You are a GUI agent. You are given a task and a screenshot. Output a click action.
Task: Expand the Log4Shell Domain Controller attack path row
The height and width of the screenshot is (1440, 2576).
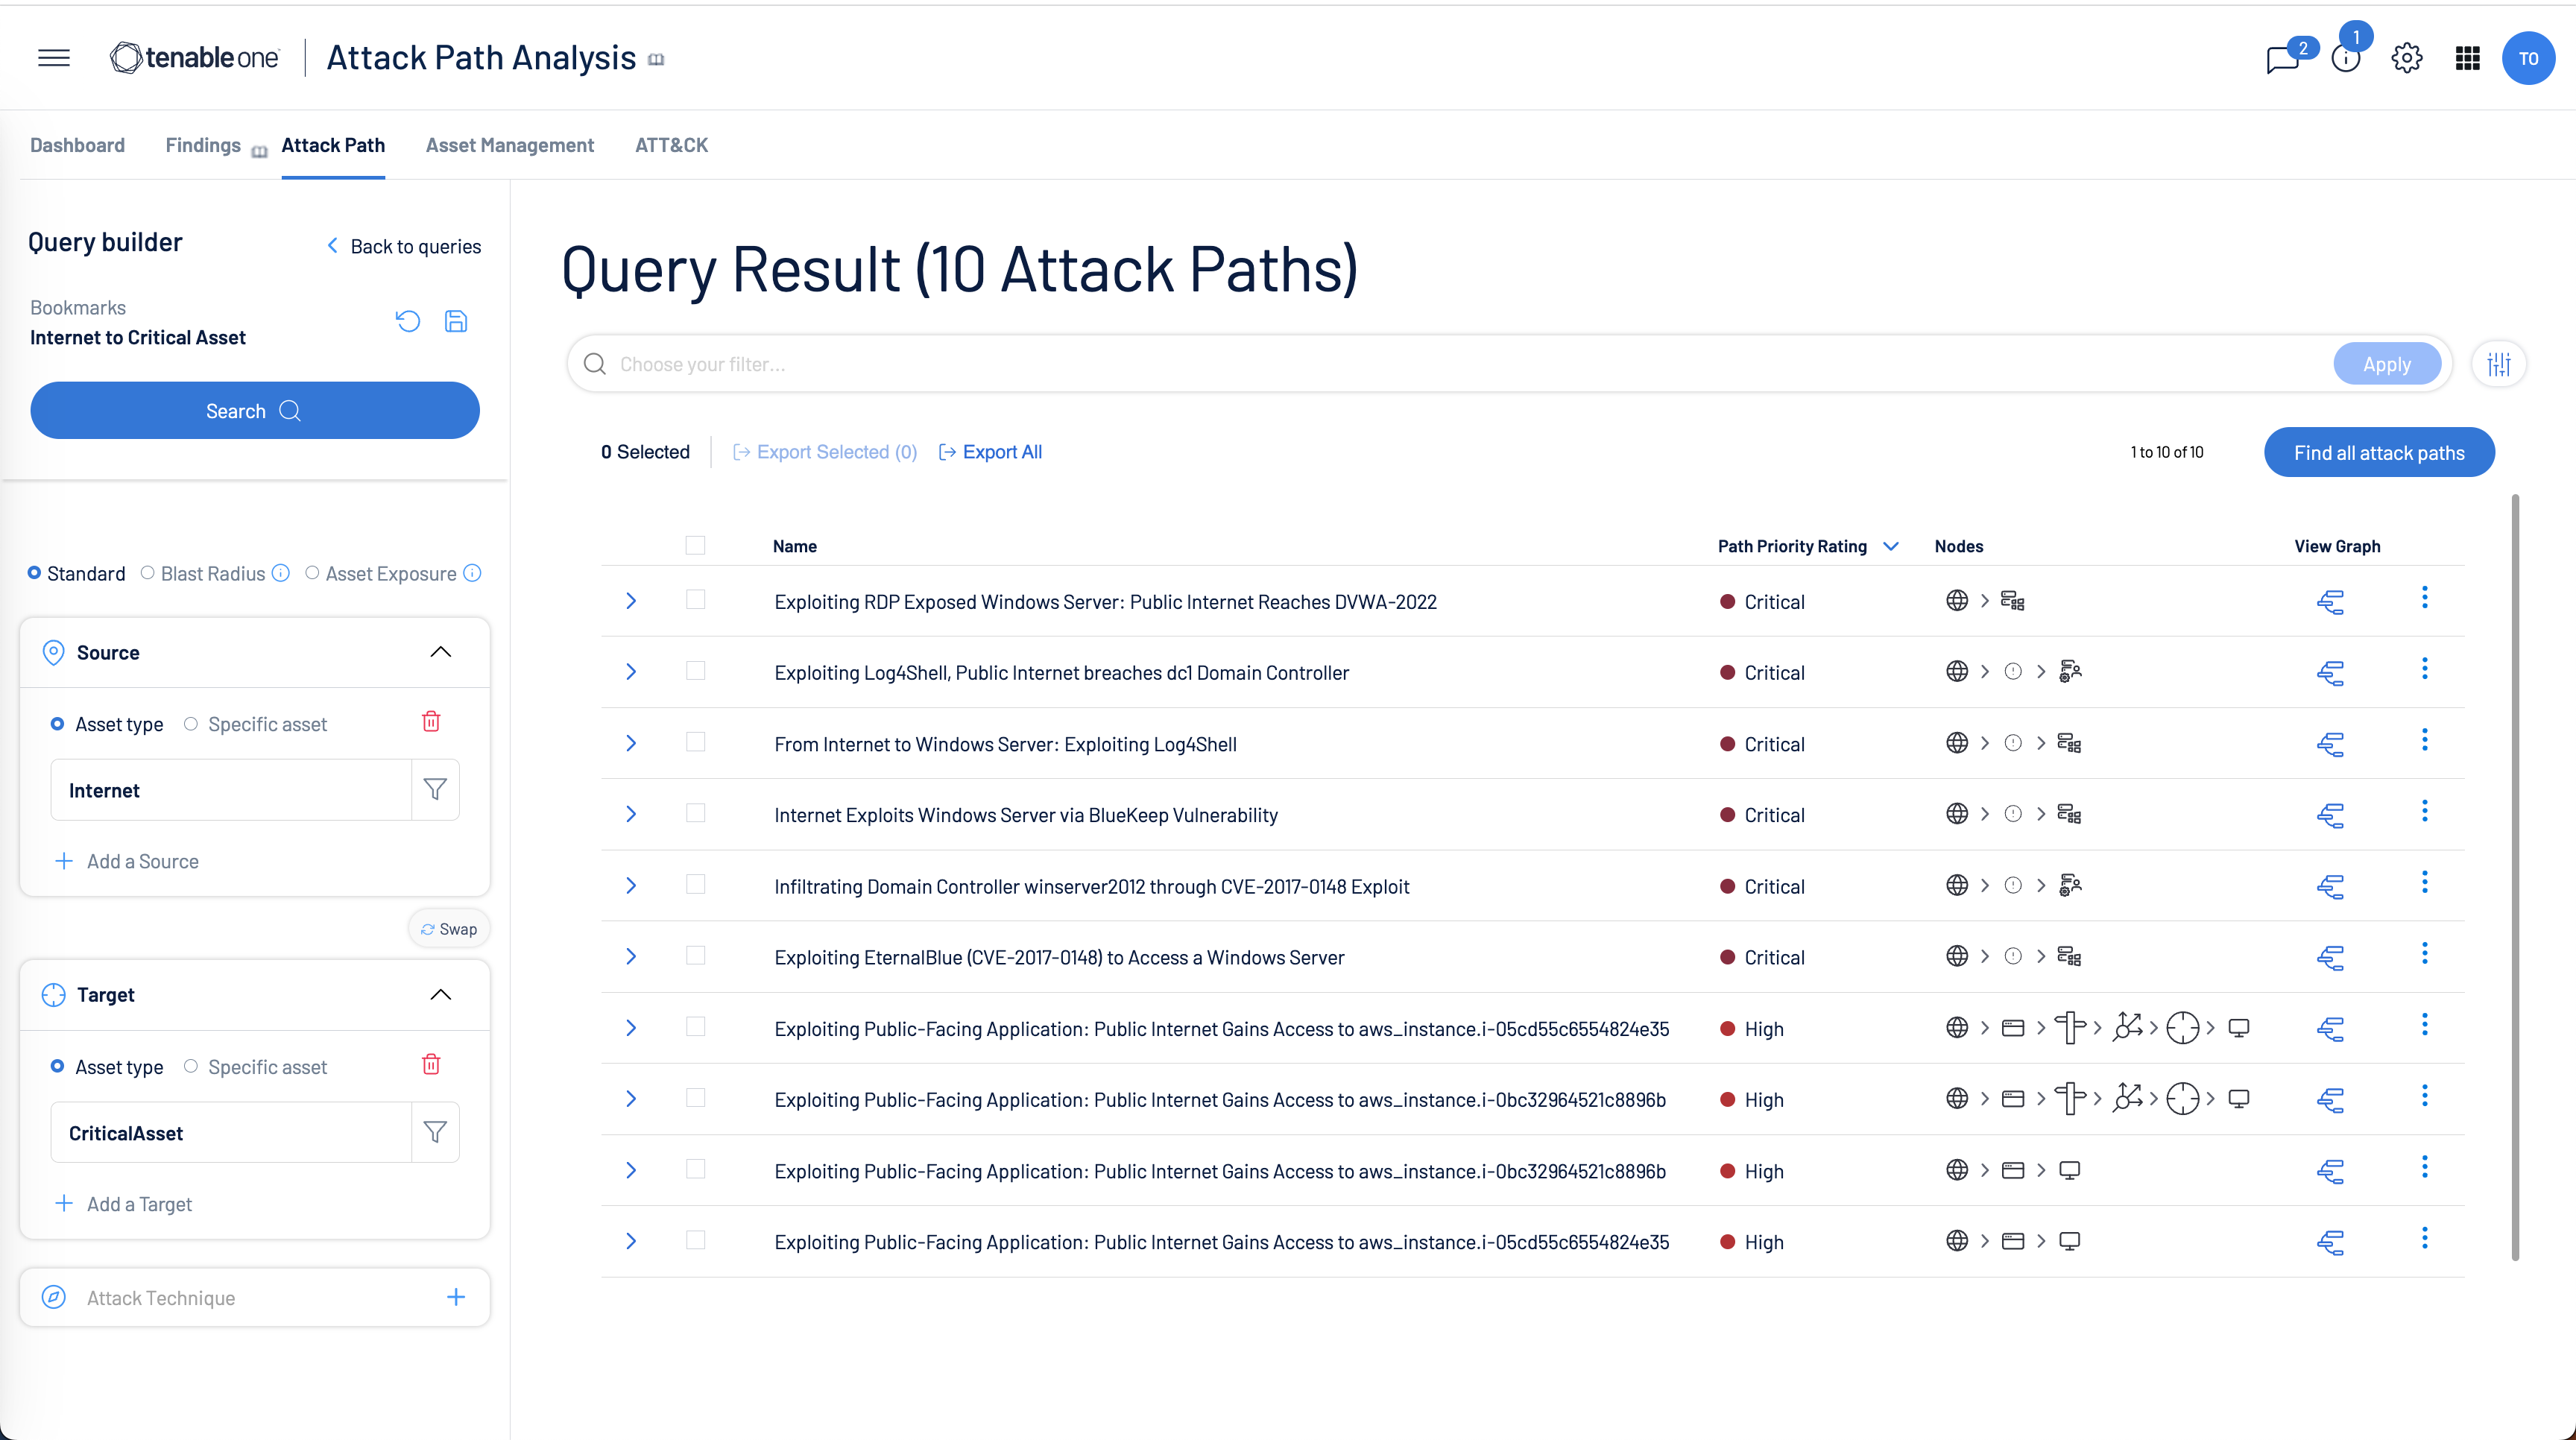630,671
